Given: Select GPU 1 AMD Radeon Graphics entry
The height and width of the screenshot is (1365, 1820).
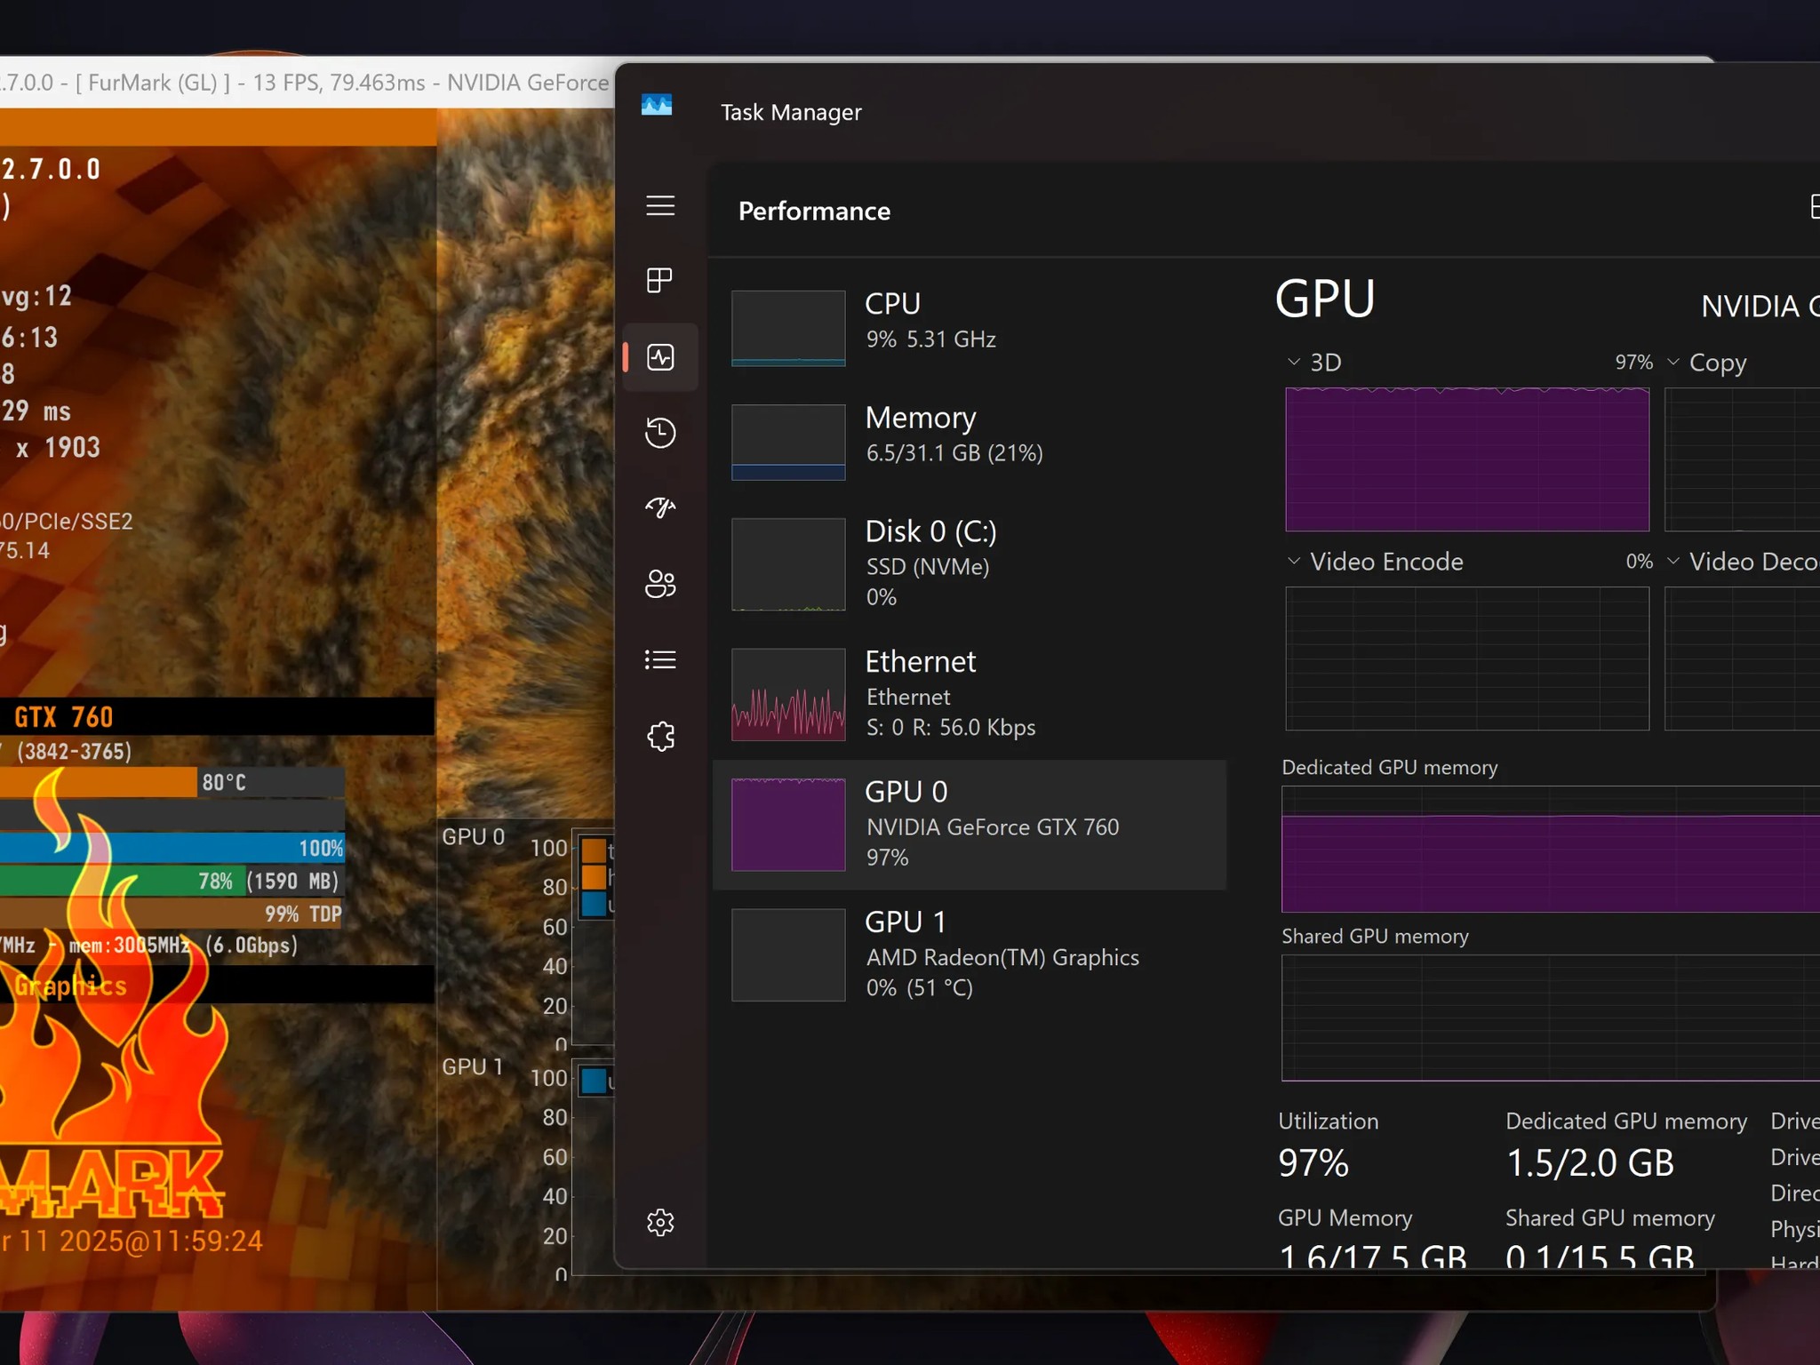Looking at the screenshot, I should tap(970, 954).
